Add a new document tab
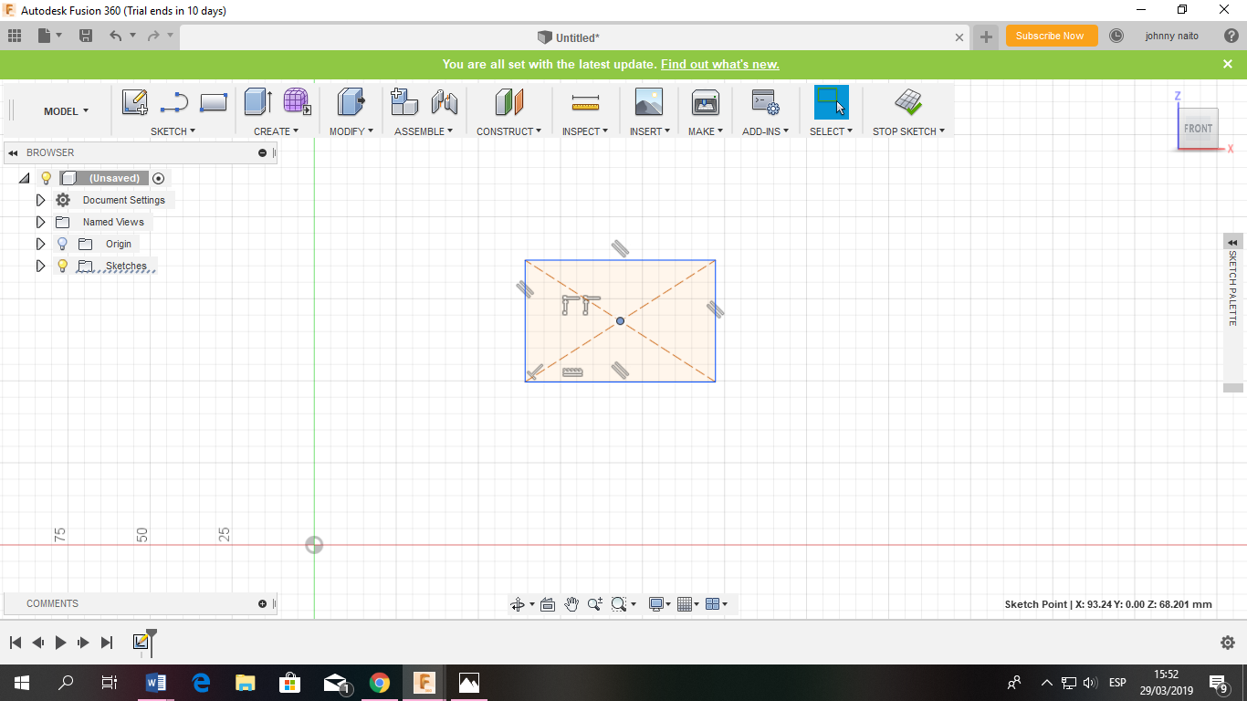Viewport: 1247px width, 701px height. [986, 37]
